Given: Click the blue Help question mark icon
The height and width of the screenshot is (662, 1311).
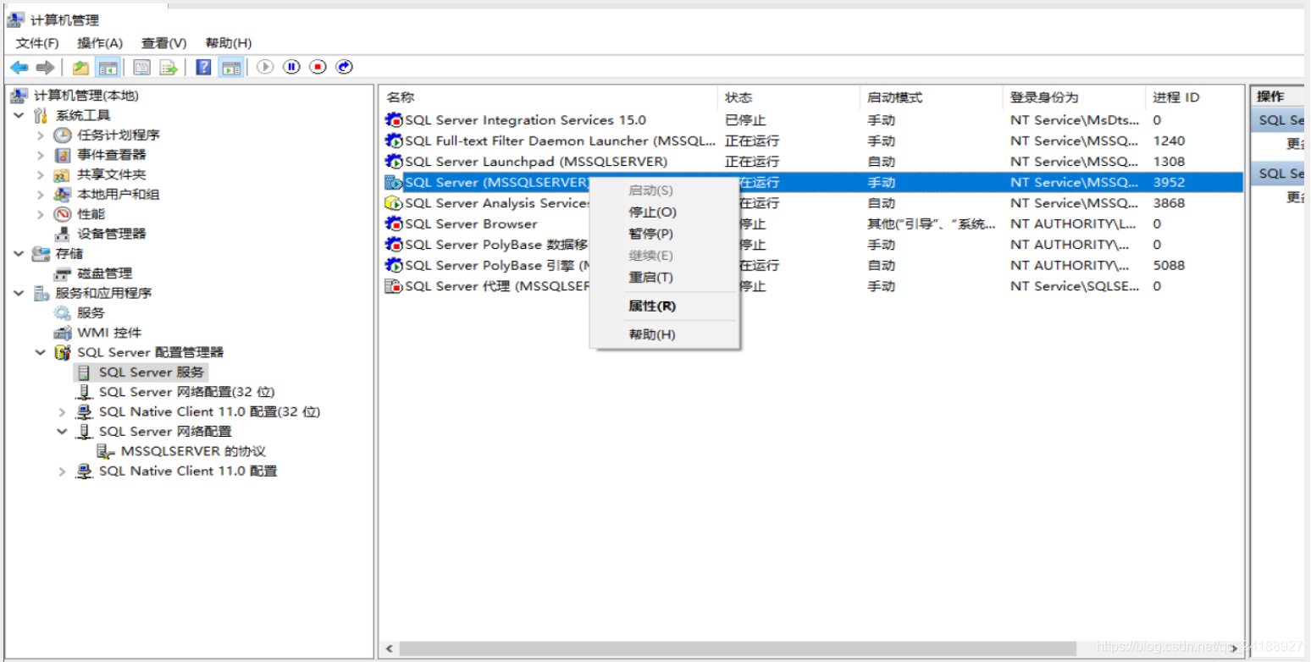Looking at the screenshot, I should point(203,67).
